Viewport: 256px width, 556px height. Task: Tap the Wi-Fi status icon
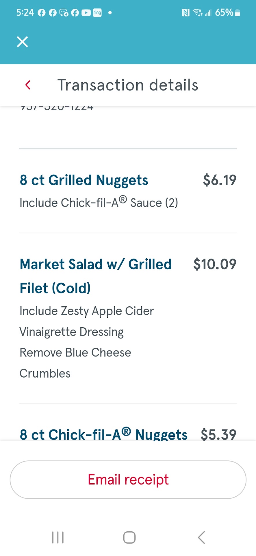pos(198,13)
